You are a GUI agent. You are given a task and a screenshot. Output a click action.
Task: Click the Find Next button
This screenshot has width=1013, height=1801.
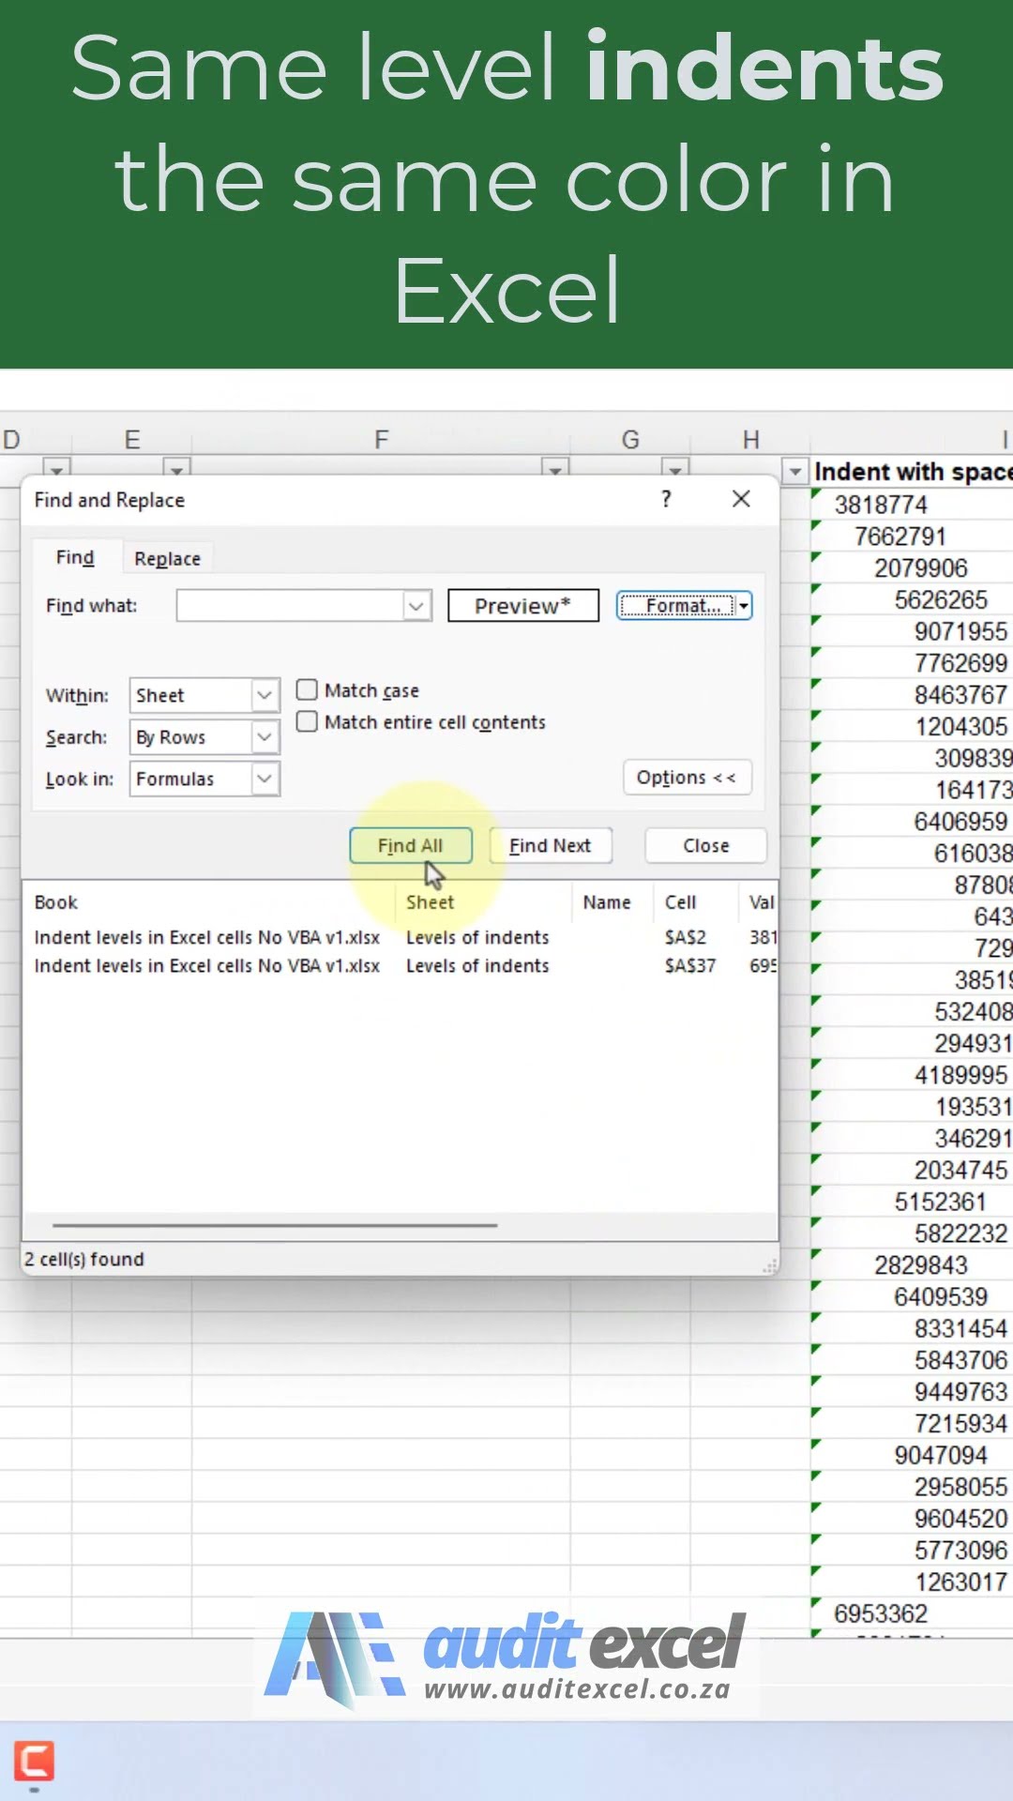click(x=551, y=845)
